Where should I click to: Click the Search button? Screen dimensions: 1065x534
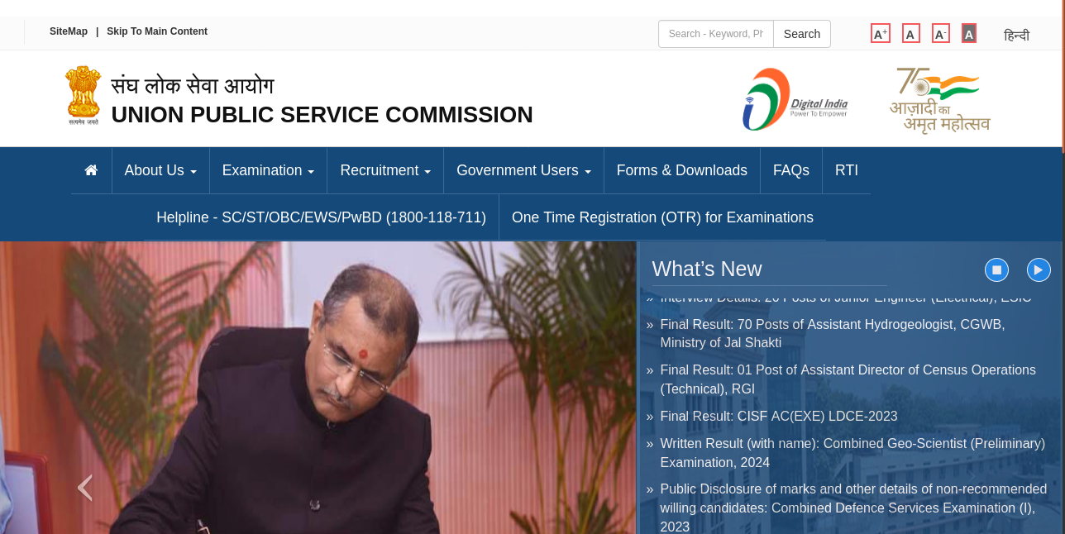point(802,34)
